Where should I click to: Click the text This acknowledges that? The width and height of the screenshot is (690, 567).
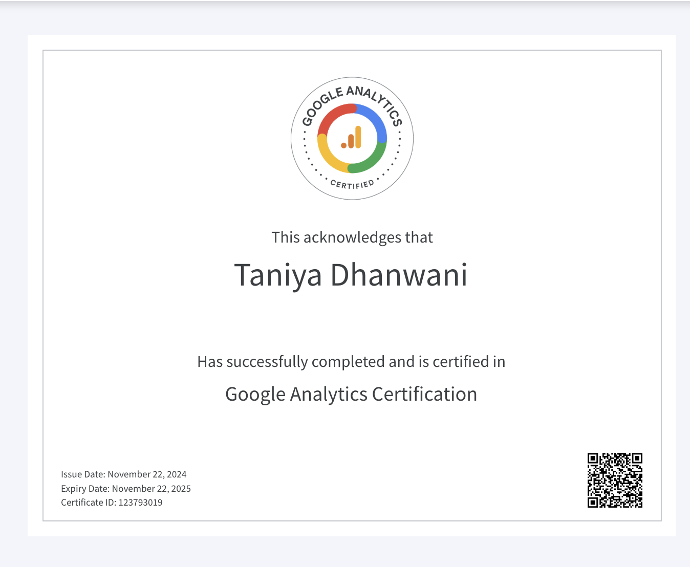(x=352, y=237)
